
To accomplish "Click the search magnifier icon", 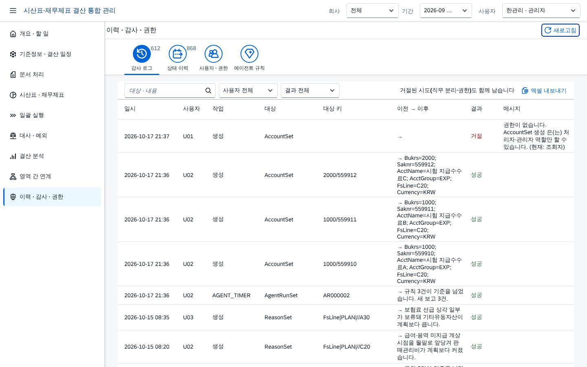I will tap(208, 91).
